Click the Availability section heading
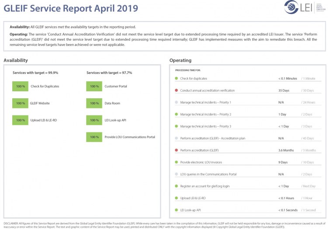 [16, 60]
